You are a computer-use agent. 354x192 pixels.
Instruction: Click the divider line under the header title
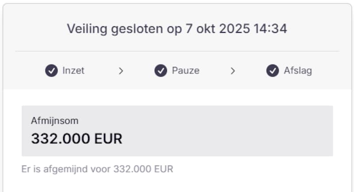[177, 51]
